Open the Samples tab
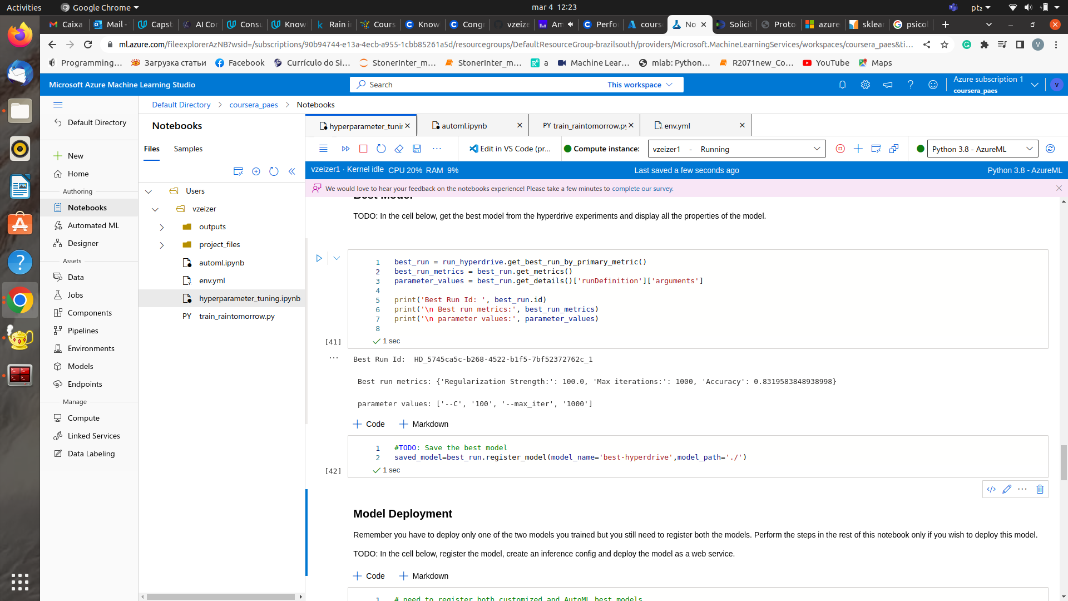Screen dimensions: 1068x601 click(x=188, y=149)
